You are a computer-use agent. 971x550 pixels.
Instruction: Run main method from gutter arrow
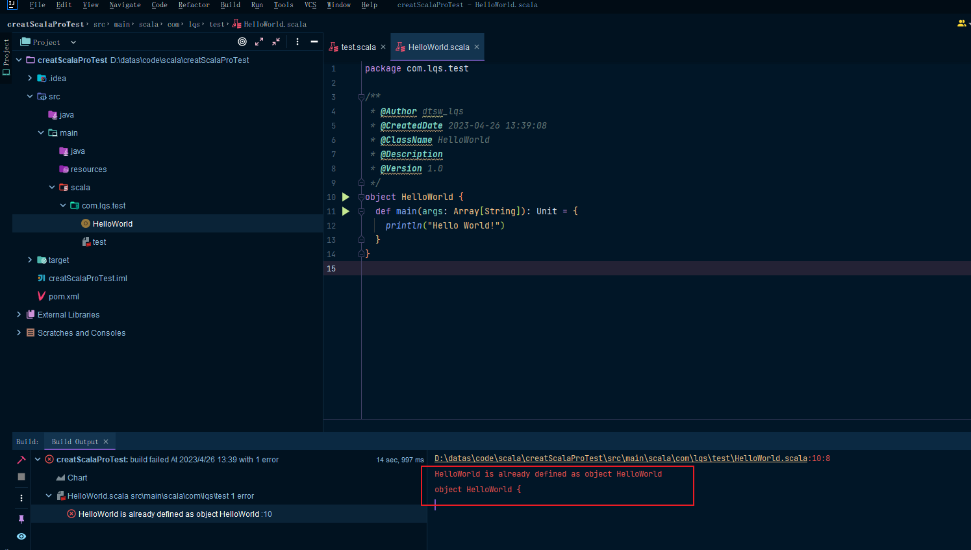pyautogui.click(x=346, y=211)
